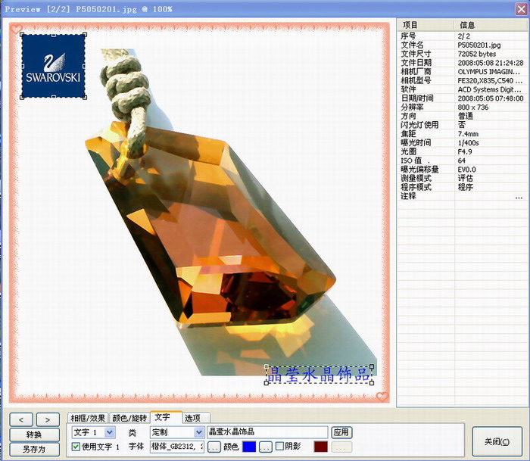Go to previous image with the < button
This screenshot has height=461, width=530.
coord(21,419)
